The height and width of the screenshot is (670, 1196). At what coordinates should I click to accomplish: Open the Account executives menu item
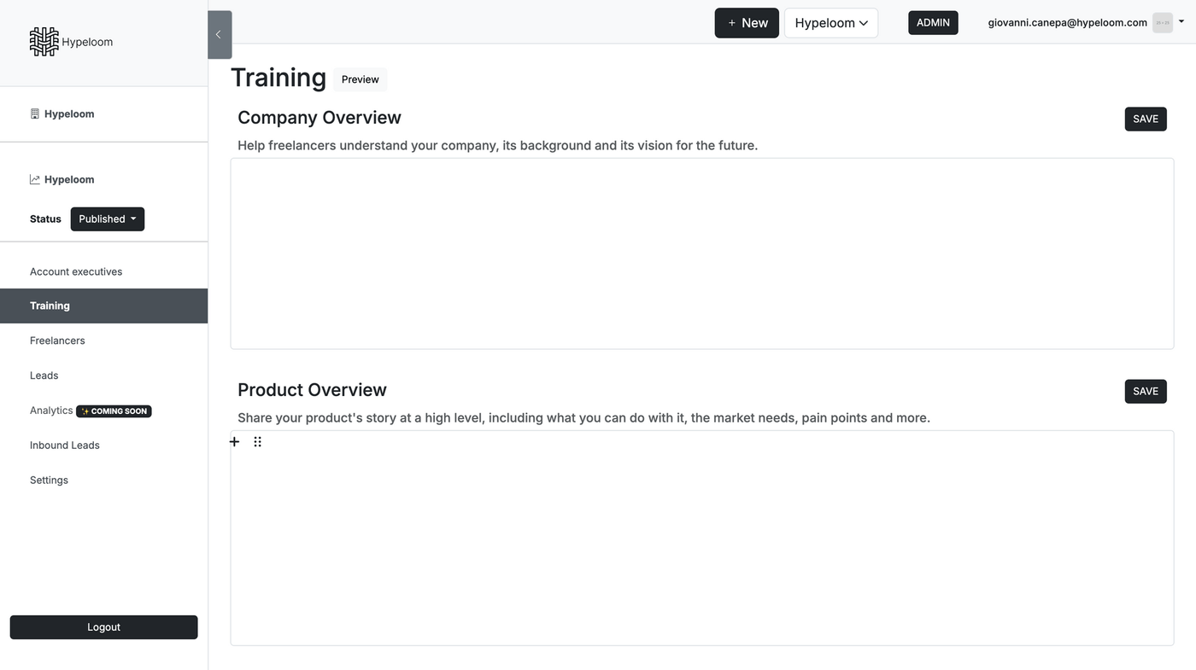coord(76,271)
